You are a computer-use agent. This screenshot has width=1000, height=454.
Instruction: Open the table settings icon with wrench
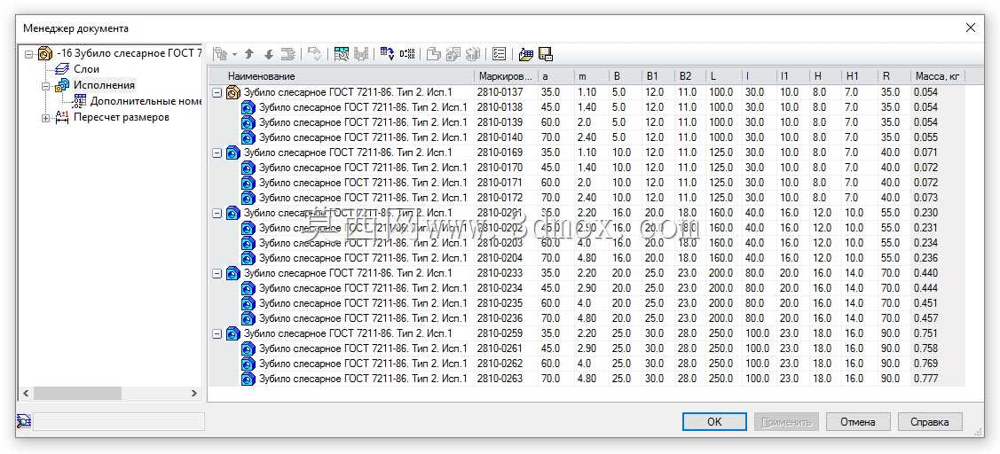[x=342, y=55]
